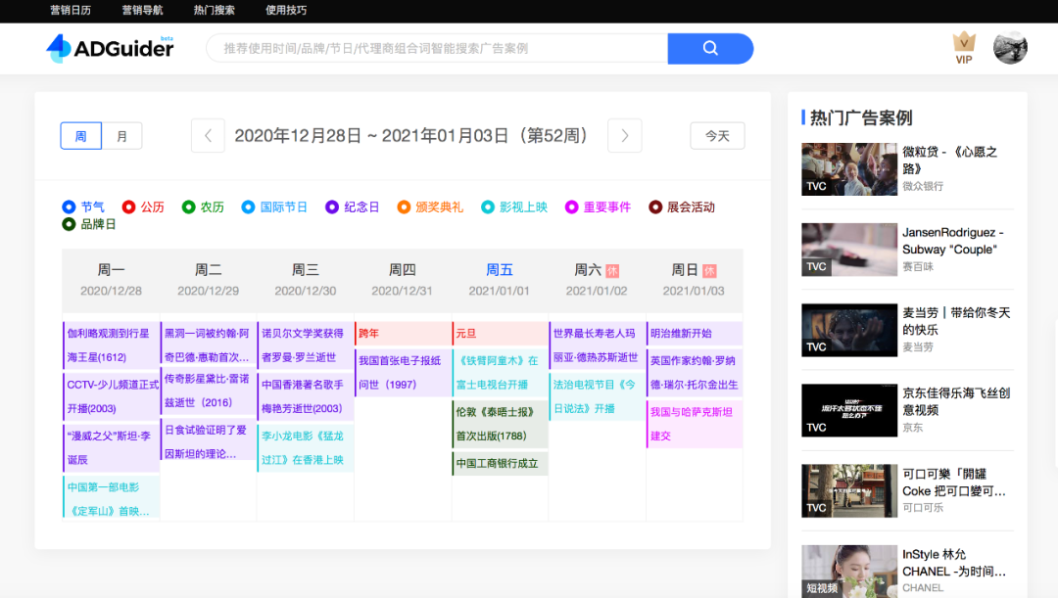Select the 我国与哈萨克斯坦建交 event
Image resolution: width=1058 pixels, height=598 pixels.
pos(695,424)
